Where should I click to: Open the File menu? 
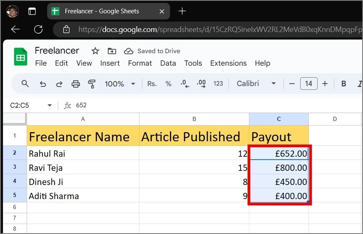[41, 63]
